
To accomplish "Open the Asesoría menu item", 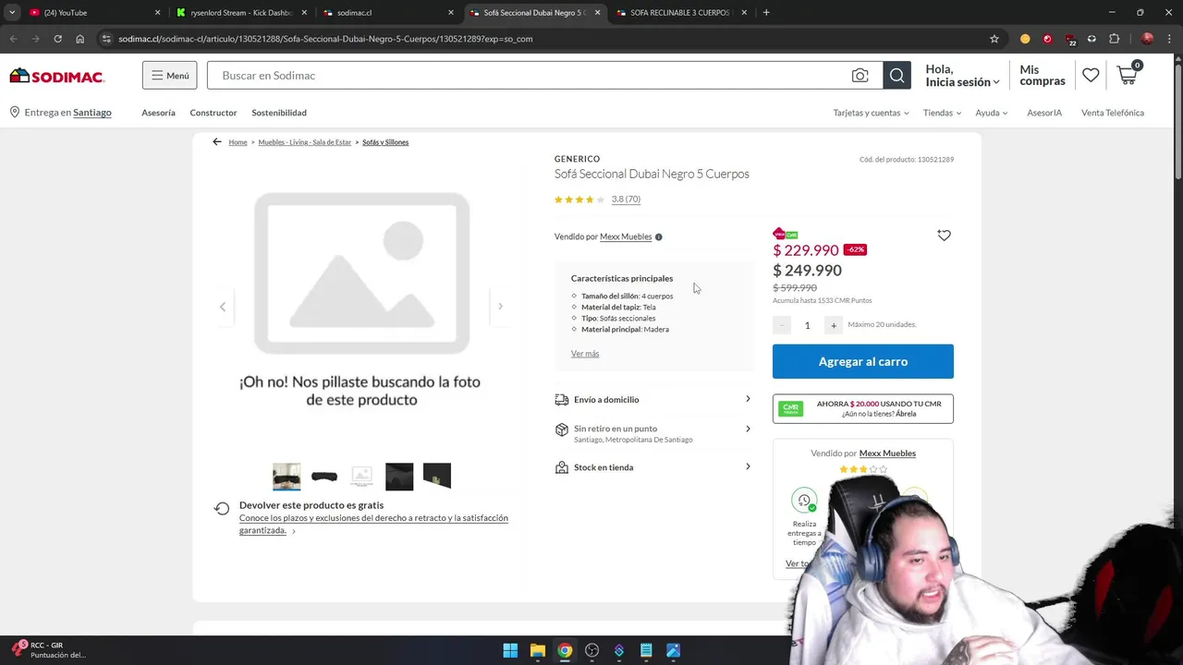I will [158, 113].
